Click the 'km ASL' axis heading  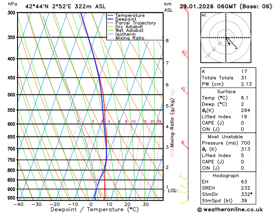pos(168,7)
